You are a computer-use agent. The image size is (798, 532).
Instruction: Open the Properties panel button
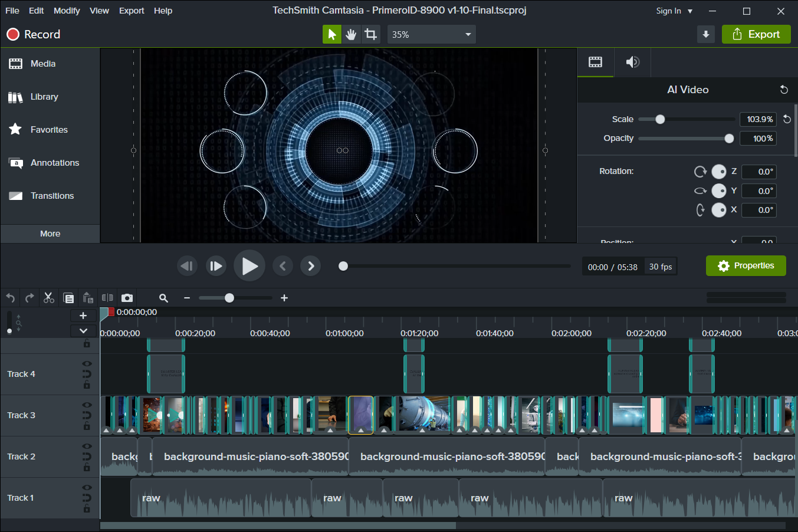[x=746, y=266]
